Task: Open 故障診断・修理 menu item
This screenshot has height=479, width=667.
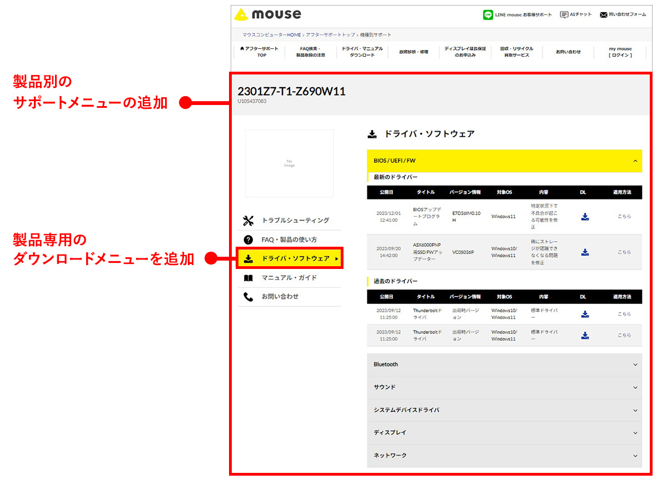Action: 414,52
